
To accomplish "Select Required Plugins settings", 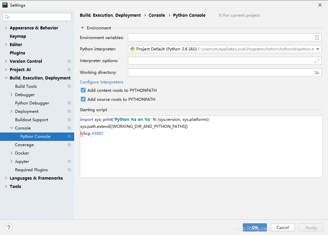I will pos(31,170).
